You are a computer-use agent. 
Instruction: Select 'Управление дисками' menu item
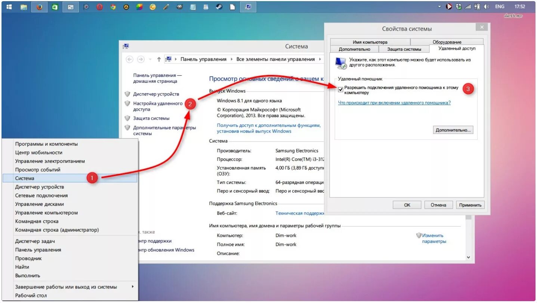[x=70, y=204]
